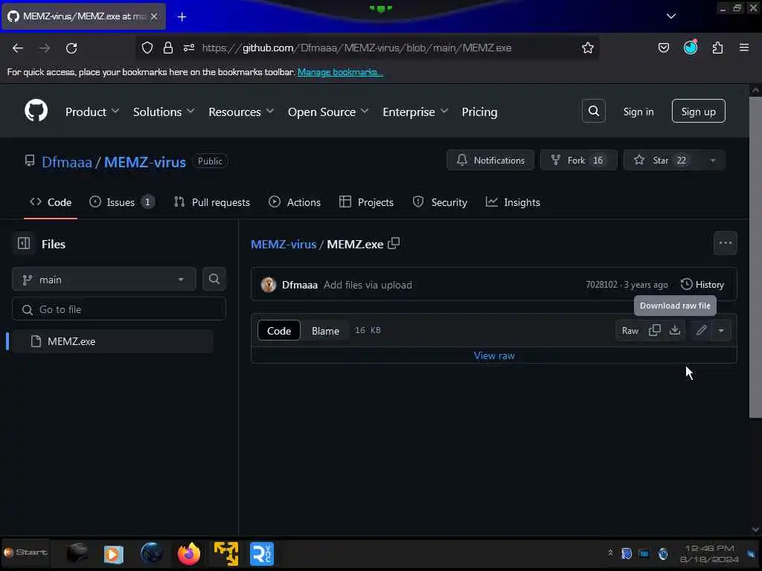
Task: Click the Notifications button
Action: pos(490,161)
